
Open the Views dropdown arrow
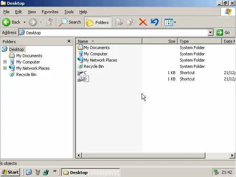pyautogui.click(x=175, y=22)
